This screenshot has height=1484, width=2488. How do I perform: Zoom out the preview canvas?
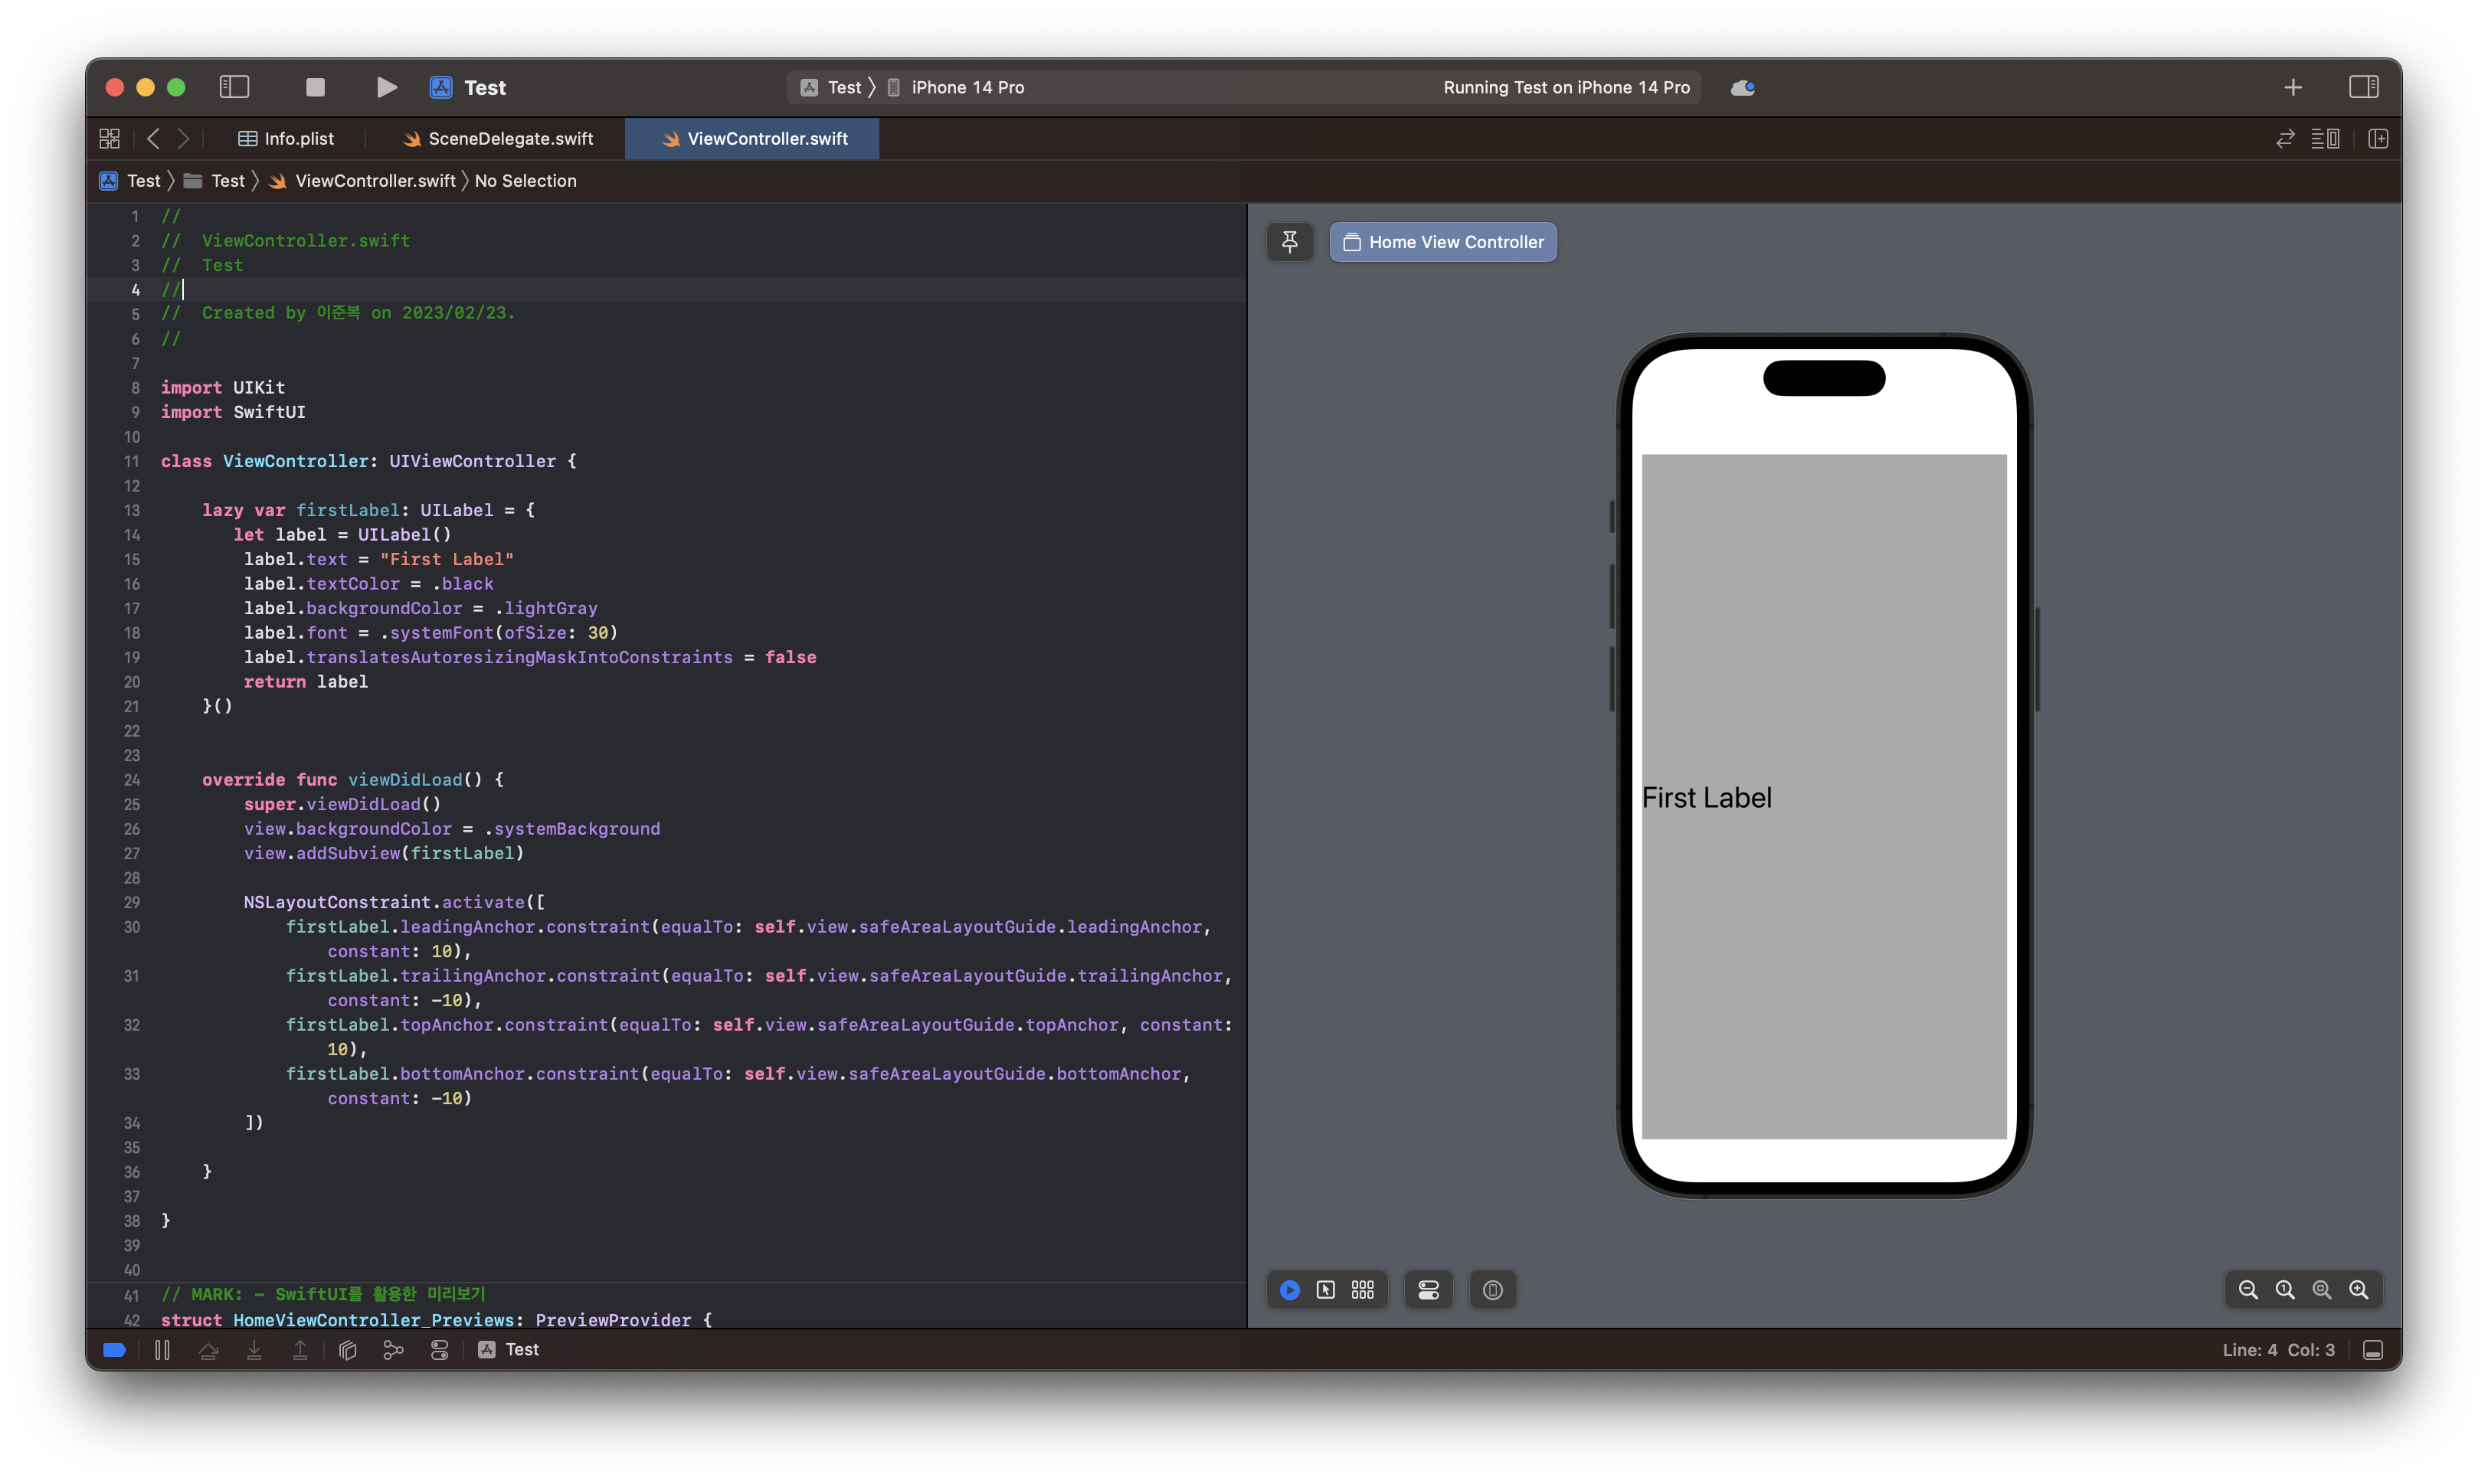(x=2248, y=1290)
